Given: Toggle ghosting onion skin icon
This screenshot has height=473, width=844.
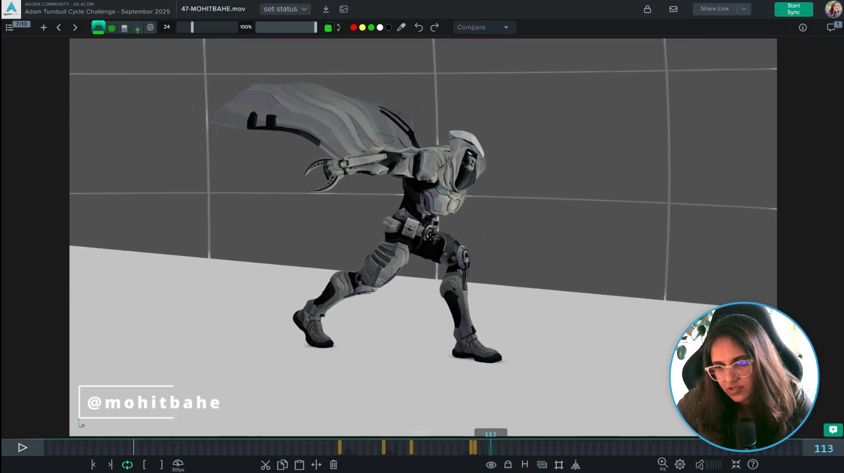Looking at the screenshot, I should (x=508, y=465).
